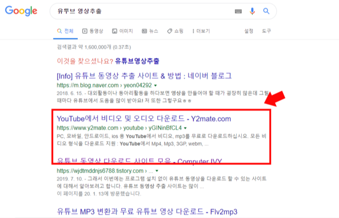This screenshot has height=218, width=339.
Task: Open 도구 tools menu
Action: [x=266, y=31]
